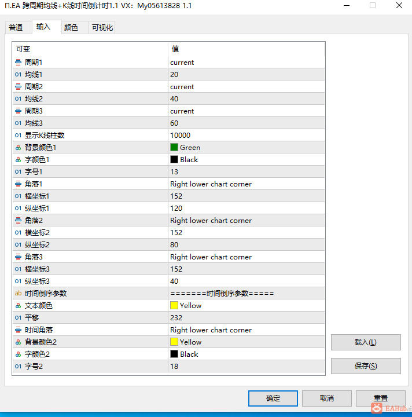This screenshot has width=412, height=417.
Task: Open the 周期2 timeframe value current
Action: (247, 87)
